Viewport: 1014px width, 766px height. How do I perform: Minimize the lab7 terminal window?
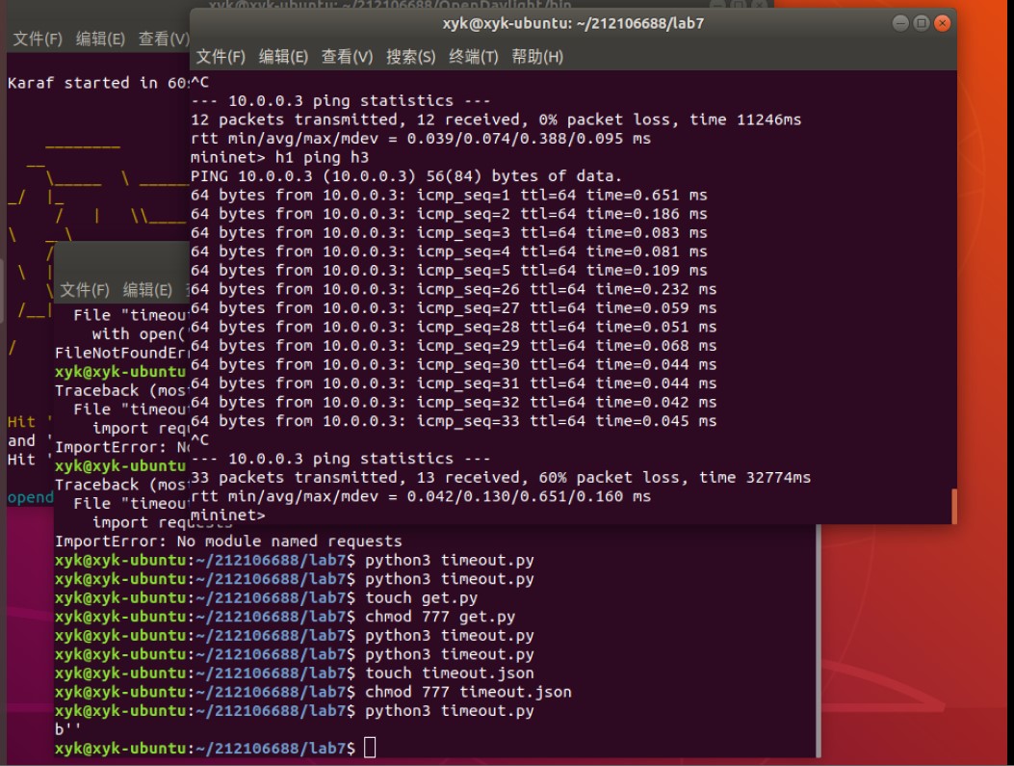tap(900, 23)
